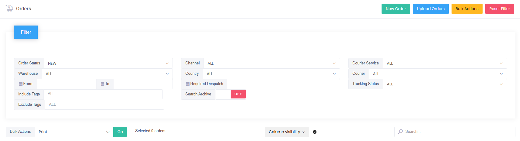Click the Include Tags input field
Image resolution: width=520 pixels, height=141 pixels.
pos(103,94)
